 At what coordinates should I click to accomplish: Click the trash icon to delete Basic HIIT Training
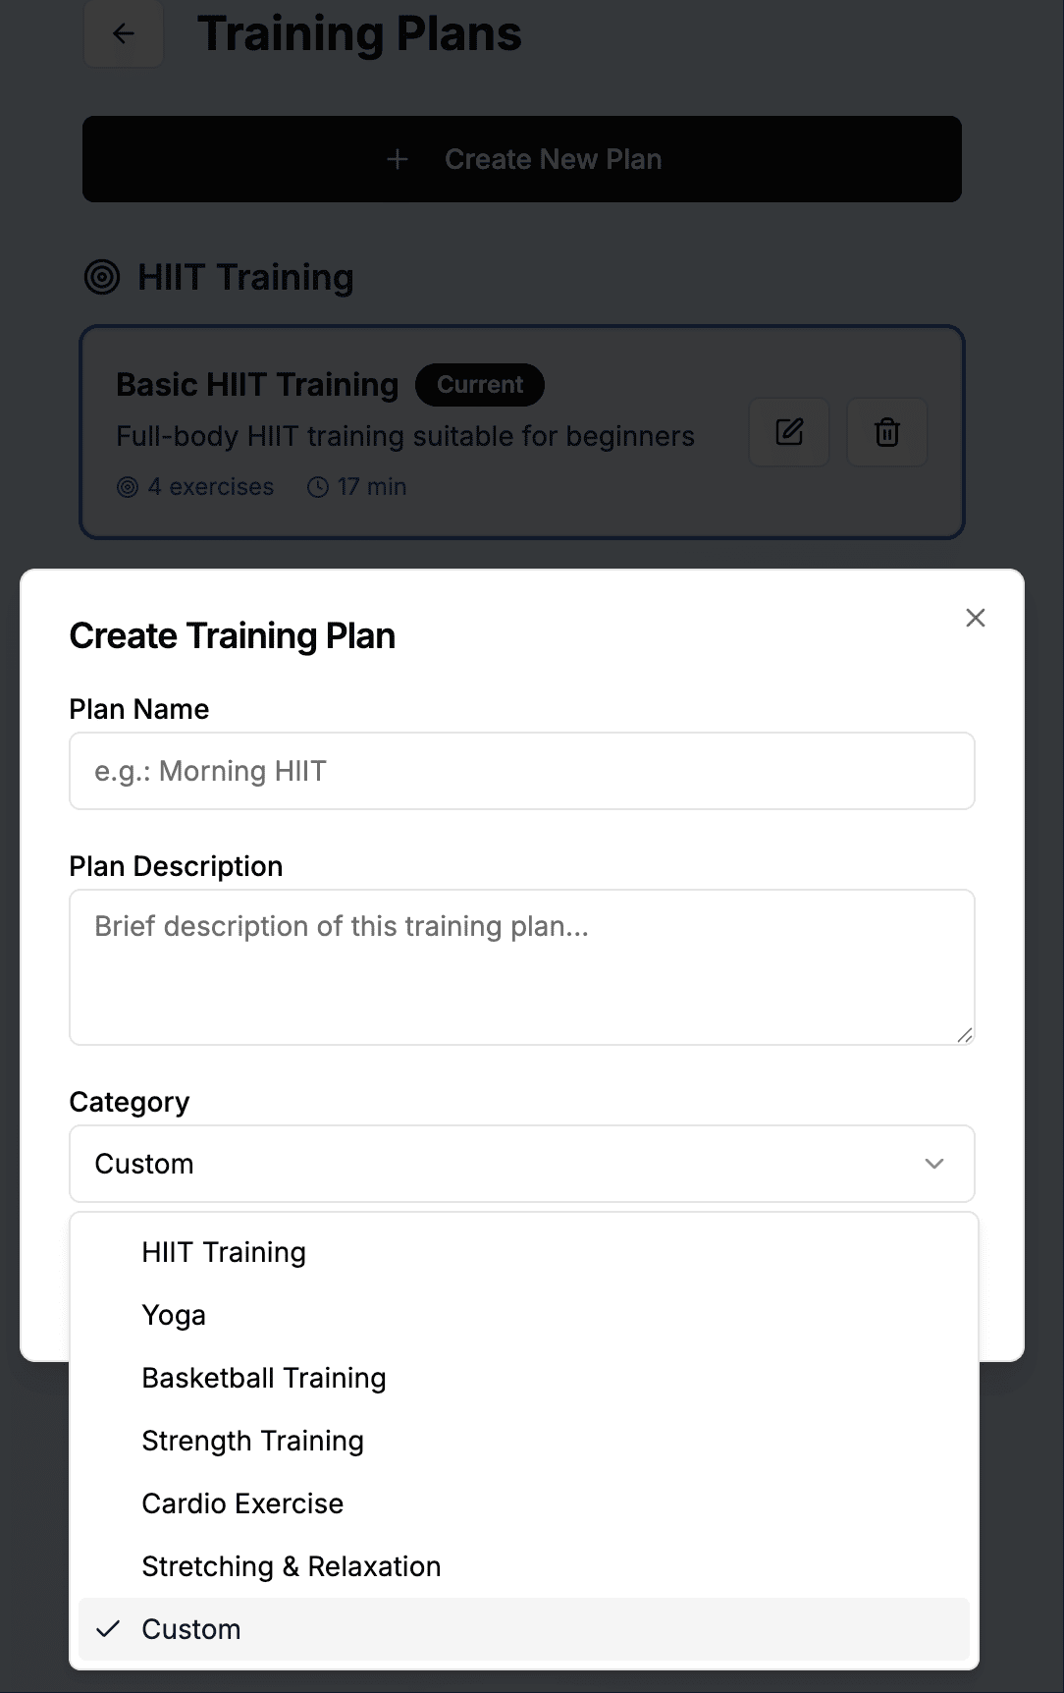tap(885, 432)
